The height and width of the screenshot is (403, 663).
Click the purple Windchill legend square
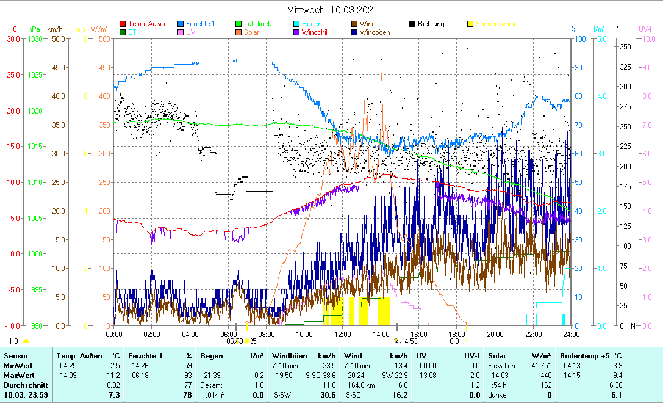pos(297,32)
